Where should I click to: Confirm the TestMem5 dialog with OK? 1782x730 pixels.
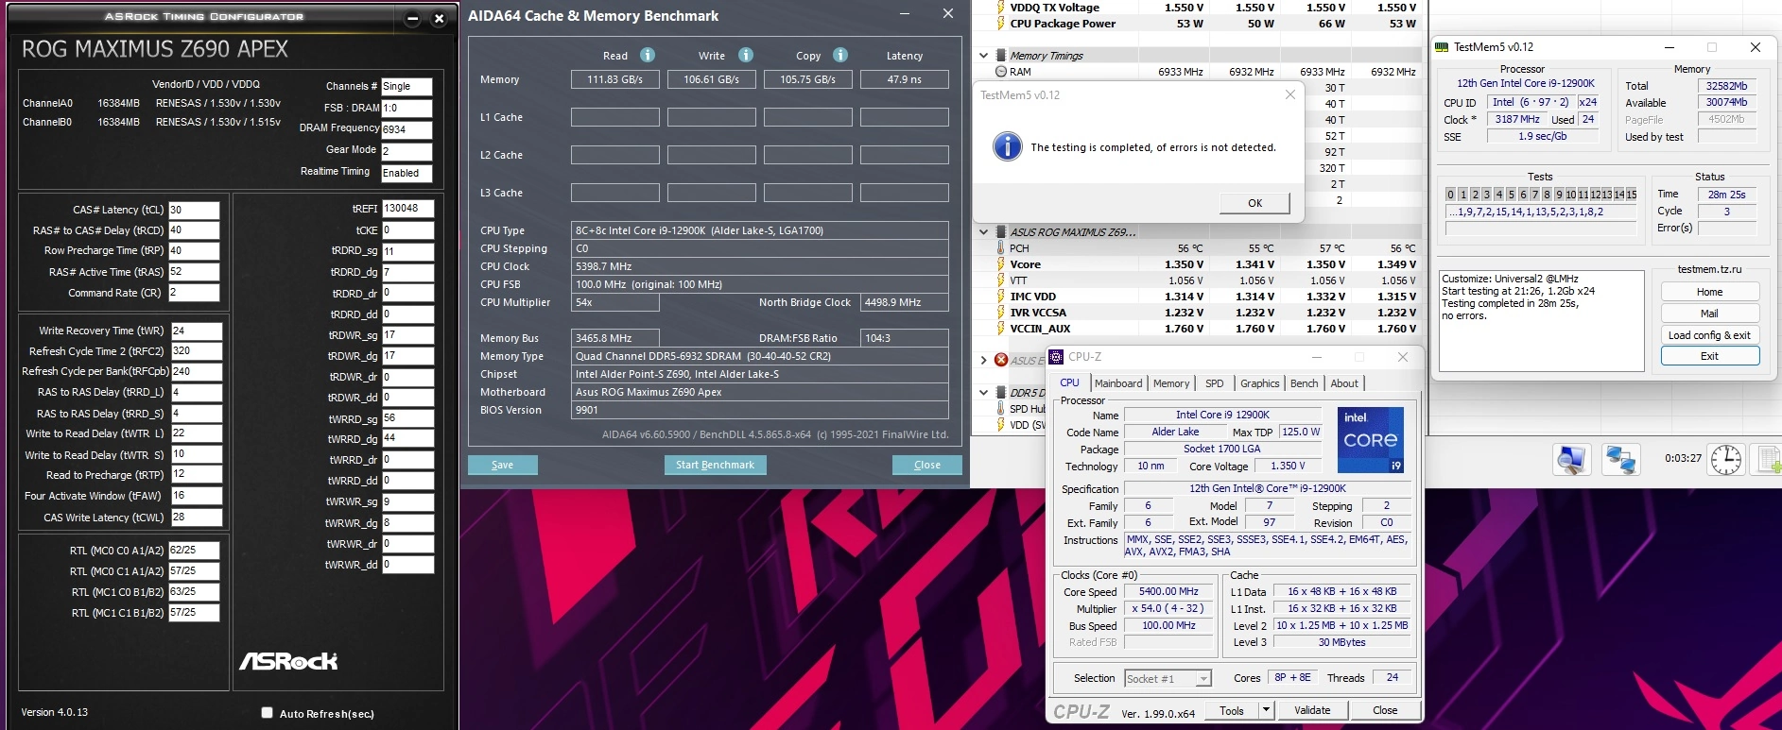(1255, 203)
